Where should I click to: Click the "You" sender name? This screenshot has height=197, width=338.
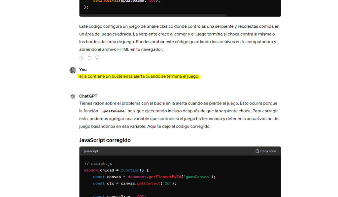(83, 70)
